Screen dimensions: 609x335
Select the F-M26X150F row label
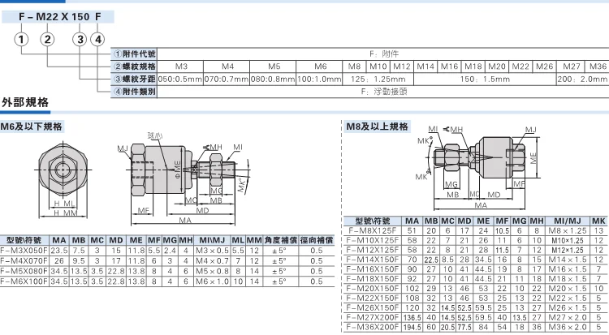pos(372,308)
